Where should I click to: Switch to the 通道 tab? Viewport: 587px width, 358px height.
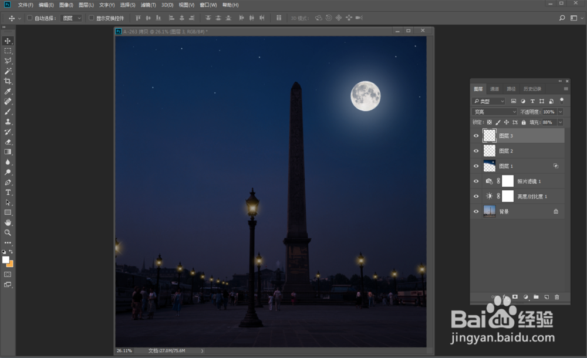(494, 89)
